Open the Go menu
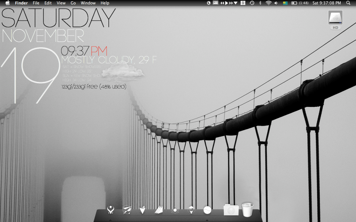The image size is (356, 222). pyautogui.click(x=73, y=3)
